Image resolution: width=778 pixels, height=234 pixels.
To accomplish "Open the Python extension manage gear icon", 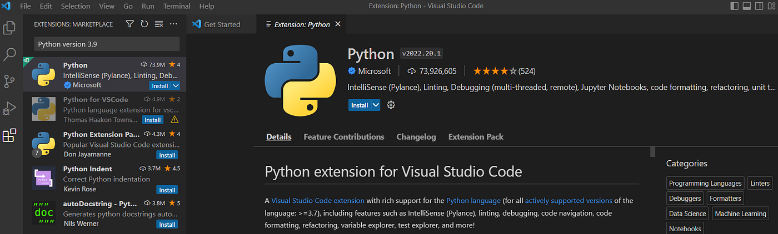I will tap(391, 105).
